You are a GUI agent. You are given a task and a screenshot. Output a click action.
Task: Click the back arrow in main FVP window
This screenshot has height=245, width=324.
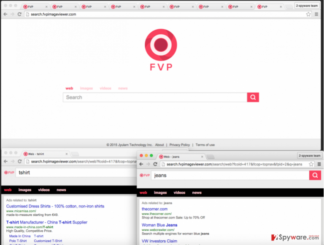pyautogui.click(x=5, y=14)
